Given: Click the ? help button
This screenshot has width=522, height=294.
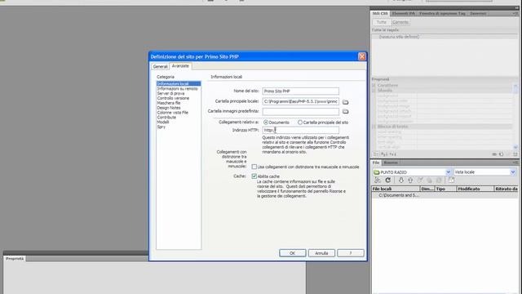Looking at the screenshot, I should [x=351, y=253].
